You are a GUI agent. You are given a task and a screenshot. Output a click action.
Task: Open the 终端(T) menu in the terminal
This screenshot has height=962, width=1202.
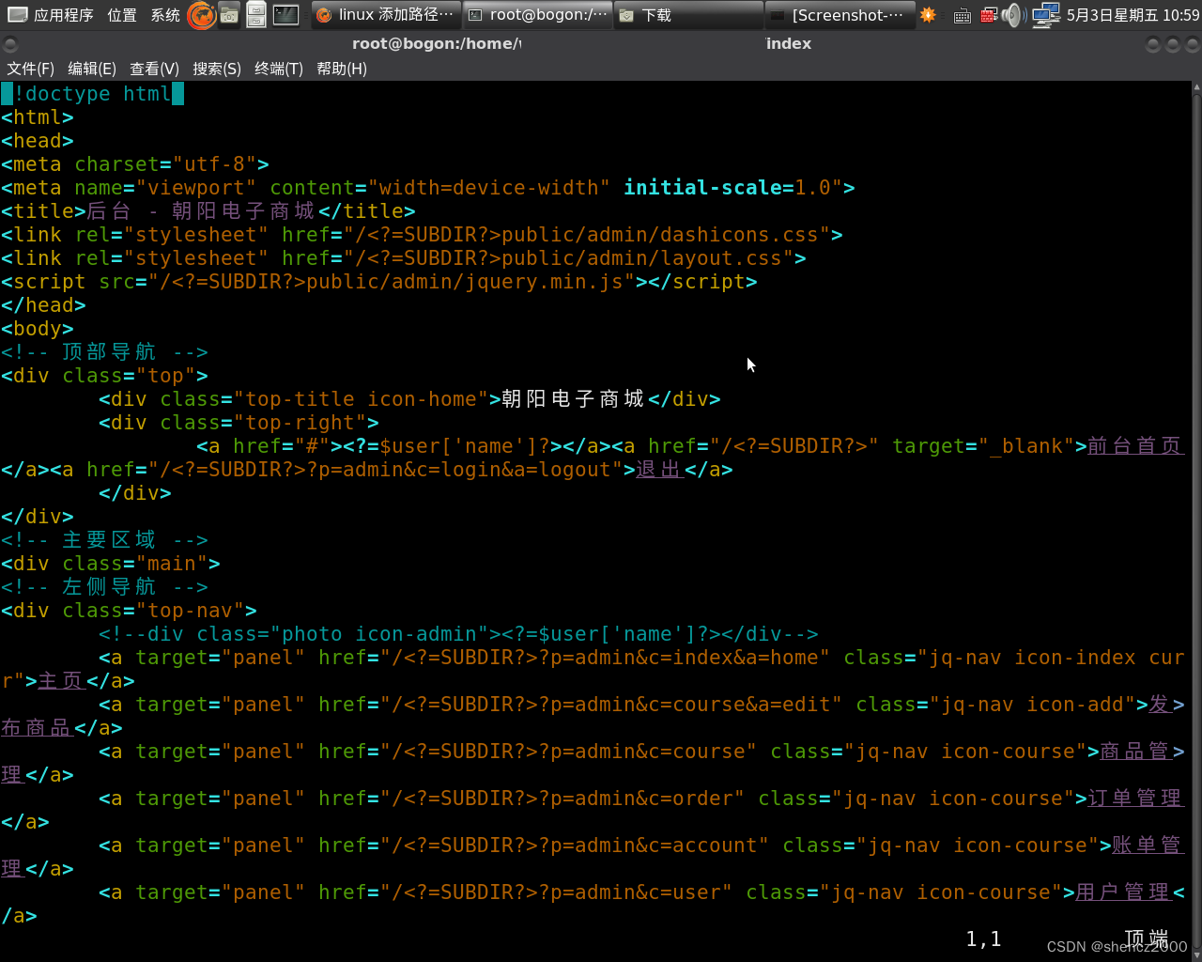279,69
